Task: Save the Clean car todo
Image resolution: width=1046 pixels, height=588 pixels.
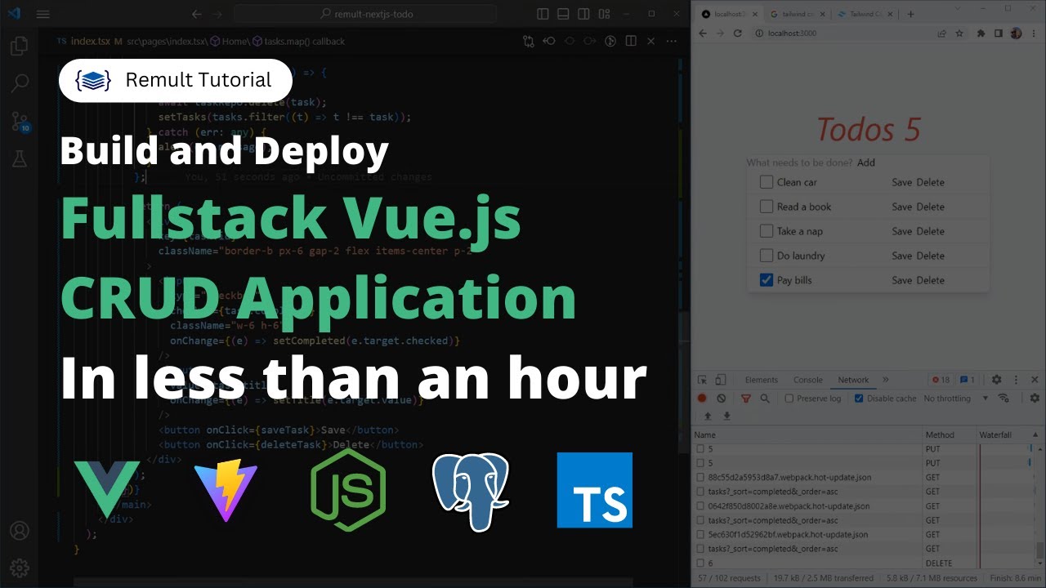Action: 901,182
